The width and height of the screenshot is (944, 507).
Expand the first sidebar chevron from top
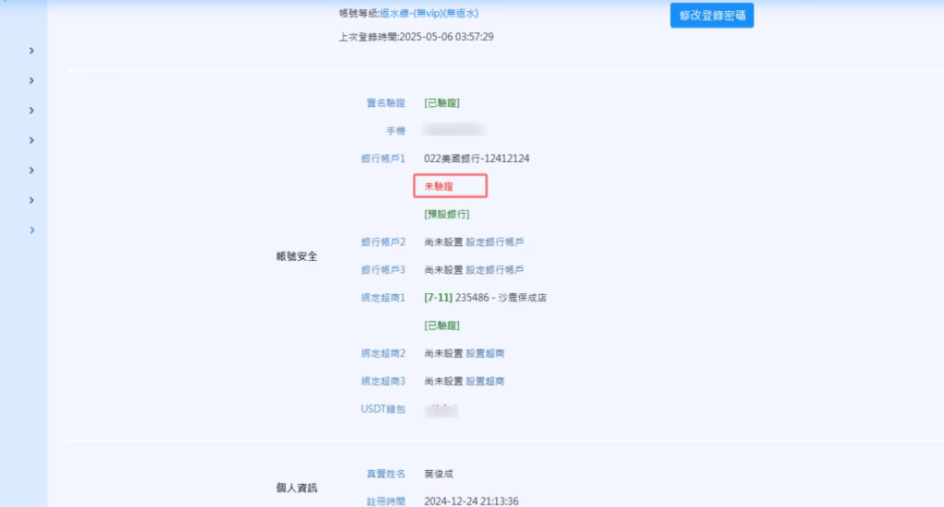click(x=31, y=51)
